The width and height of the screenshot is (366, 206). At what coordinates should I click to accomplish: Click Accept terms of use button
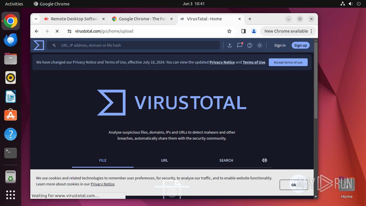(288, 62)
